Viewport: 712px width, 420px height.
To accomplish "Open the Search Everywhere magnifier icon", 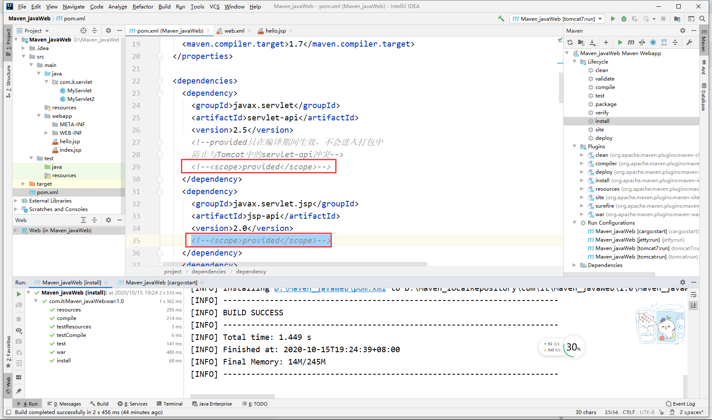I will [702, 19].
